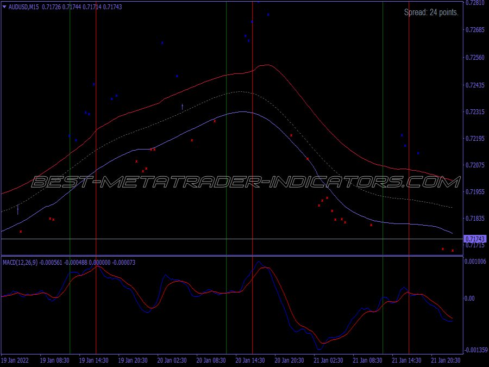Click the current price tag 0.71743
Screen dimensions: 489x367
475,239
